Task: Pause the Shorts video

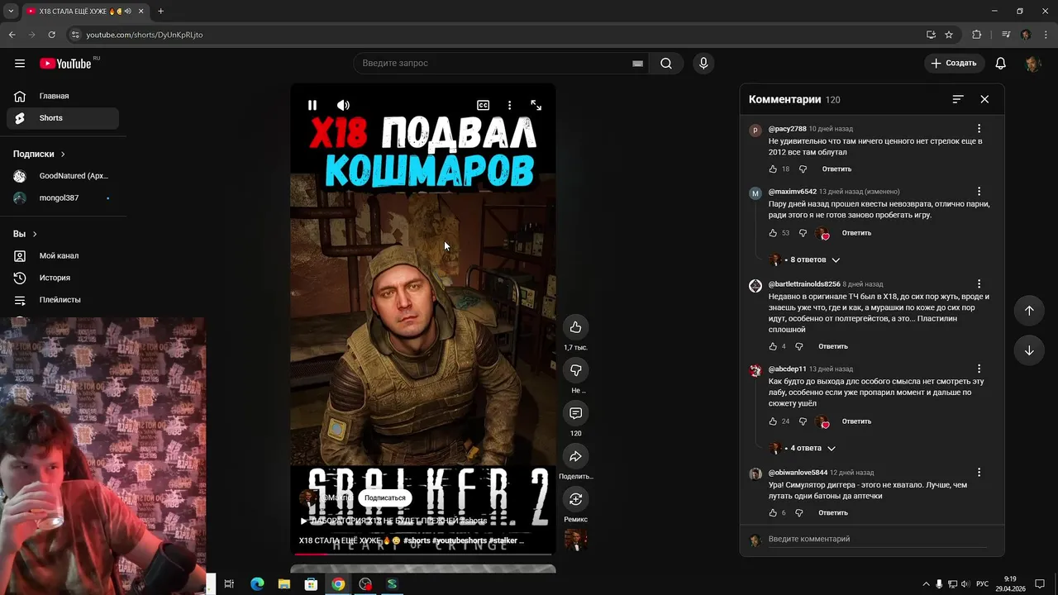Action: [312, 105]
